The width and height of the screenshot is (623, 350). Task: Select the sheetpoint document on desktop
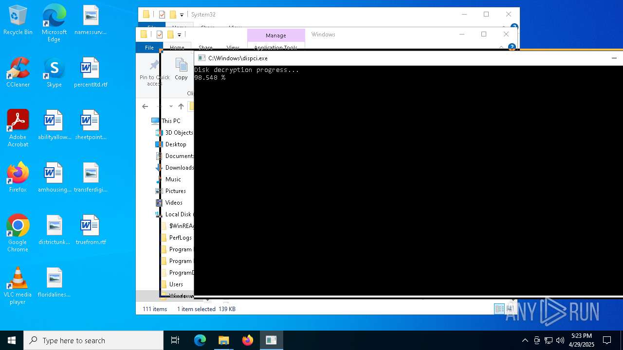click(x=91, y=125)
